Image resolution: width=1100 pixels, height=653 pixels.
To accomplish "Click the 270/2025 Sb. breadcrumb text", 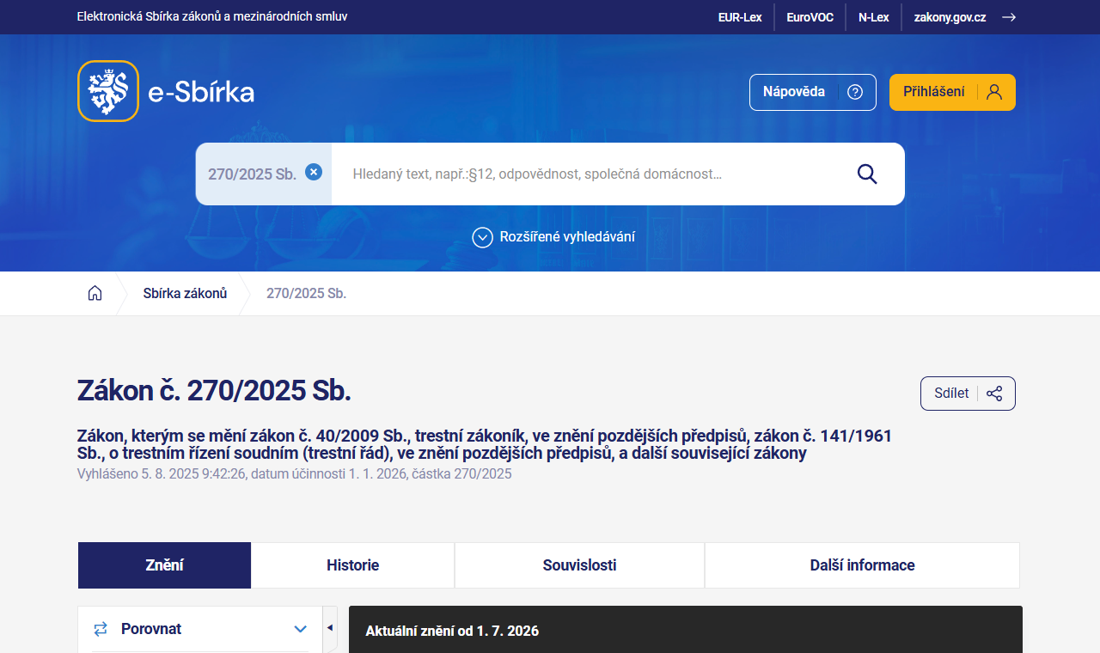I will (x=306, y=293).
